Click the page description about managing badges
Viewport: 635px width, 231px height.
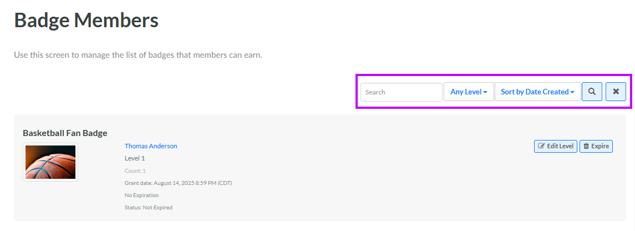pyautogui.click(x=138, y=55)
